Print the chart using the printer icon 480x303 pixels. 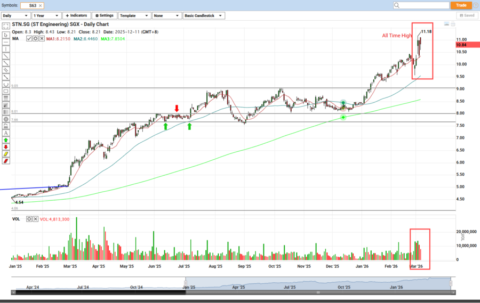pos(453,24)
